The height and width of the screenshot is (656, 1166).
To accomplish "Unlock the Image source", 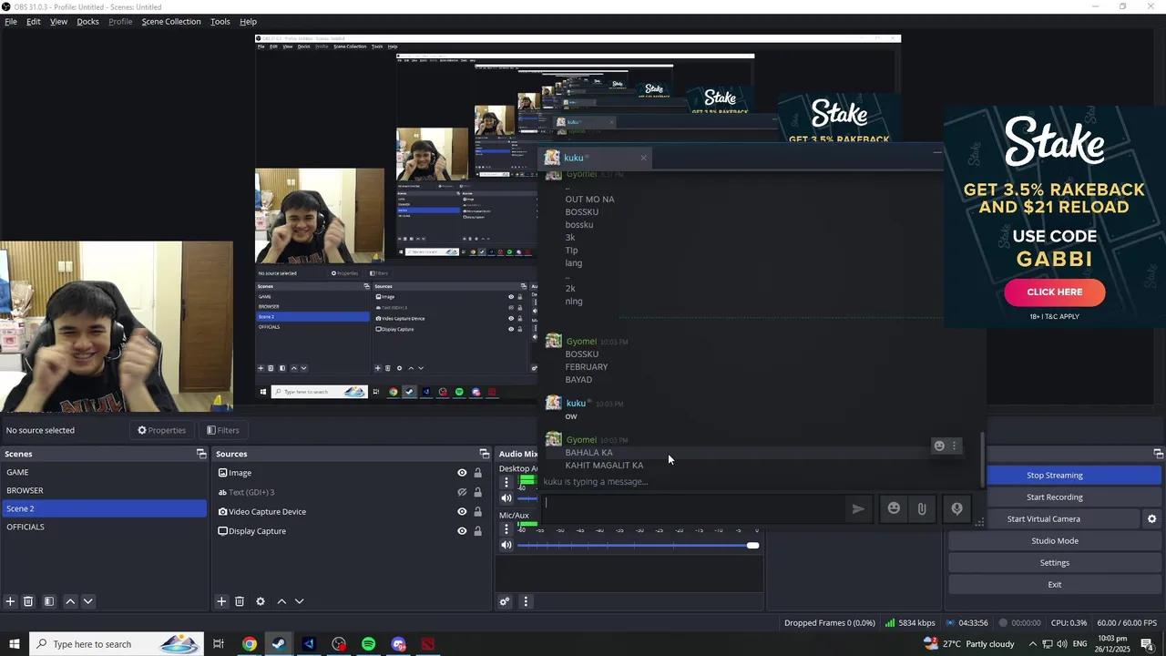I will click(477, 473).
